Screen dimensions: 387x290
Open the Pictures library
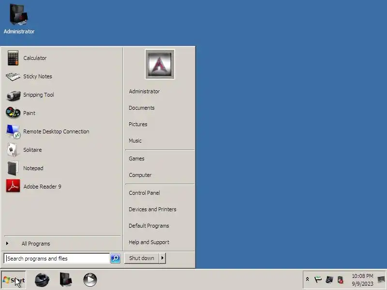point(138,124)
